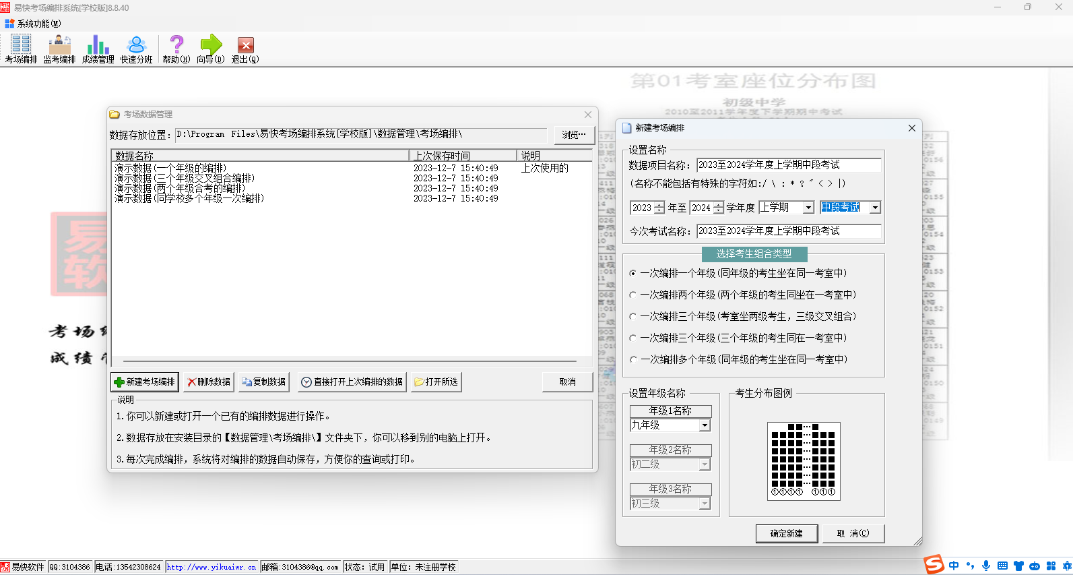Confirm with the 确定新建 button
Image resolution: width=1073 pixels, height=575 pixels.
point(787,533)
